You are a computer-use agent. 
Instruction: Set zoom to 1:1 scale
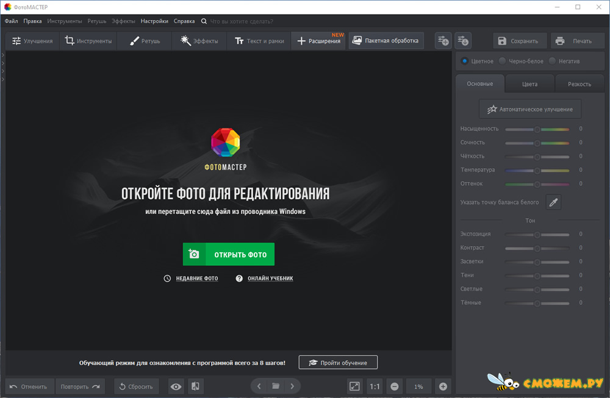pyautogui.click(x=375, y=387)
